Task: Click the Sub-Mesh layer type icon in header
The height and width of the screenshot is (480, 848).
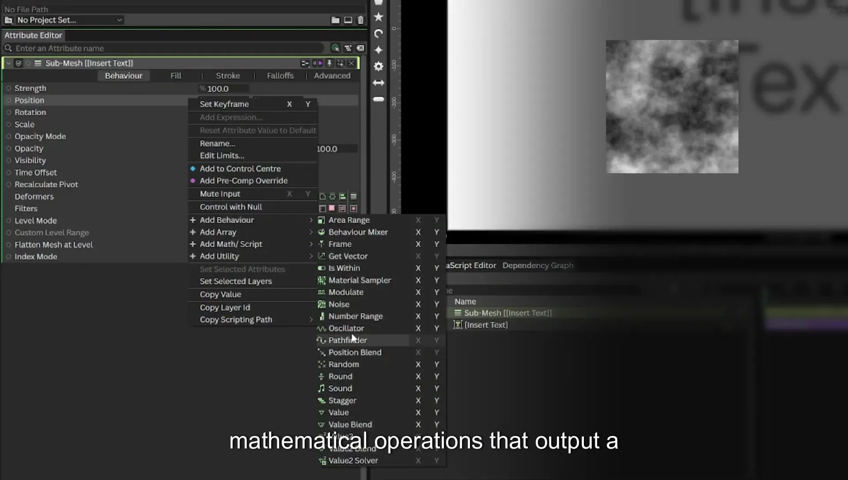Action: click(x=38, y=63)
